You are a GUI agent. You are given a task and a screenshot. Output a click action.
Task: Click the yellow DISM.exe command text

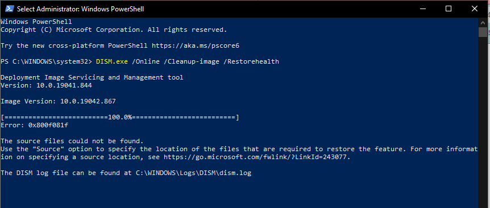[x=112, y=61]
